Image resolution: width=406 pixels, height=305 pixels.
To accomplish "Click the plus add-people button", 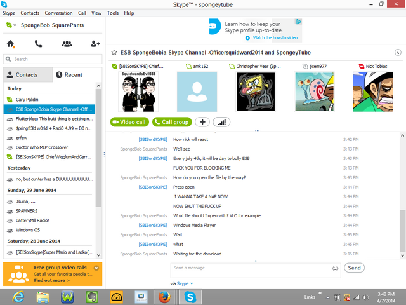I will [202, 122].
